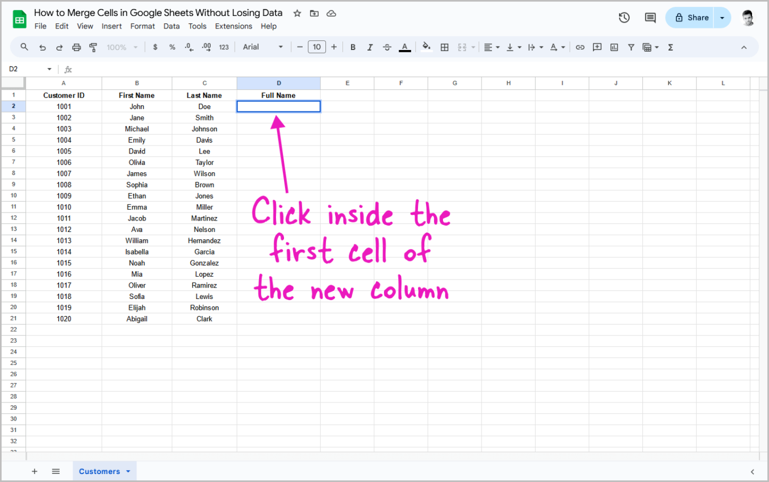Click the Redo arrow icon

59,47
